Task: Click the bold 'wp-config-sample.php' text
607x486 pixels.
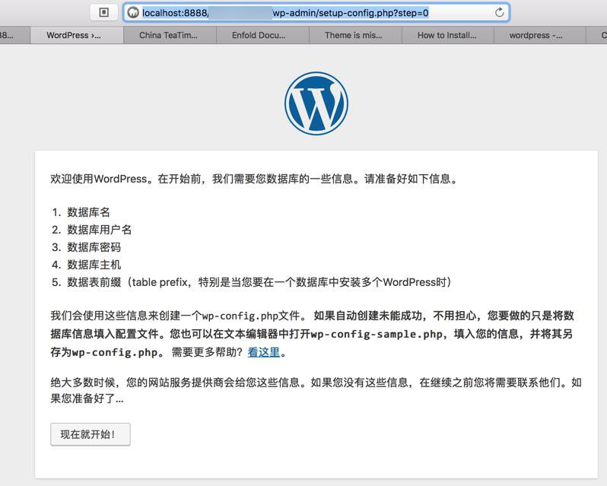Action: click(377, 334)
